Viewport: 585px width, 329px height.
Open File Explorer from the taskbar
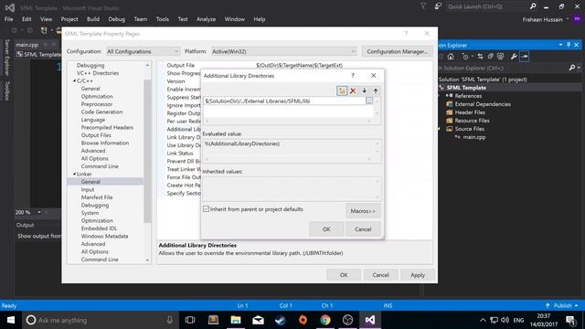tap(236, 320)
